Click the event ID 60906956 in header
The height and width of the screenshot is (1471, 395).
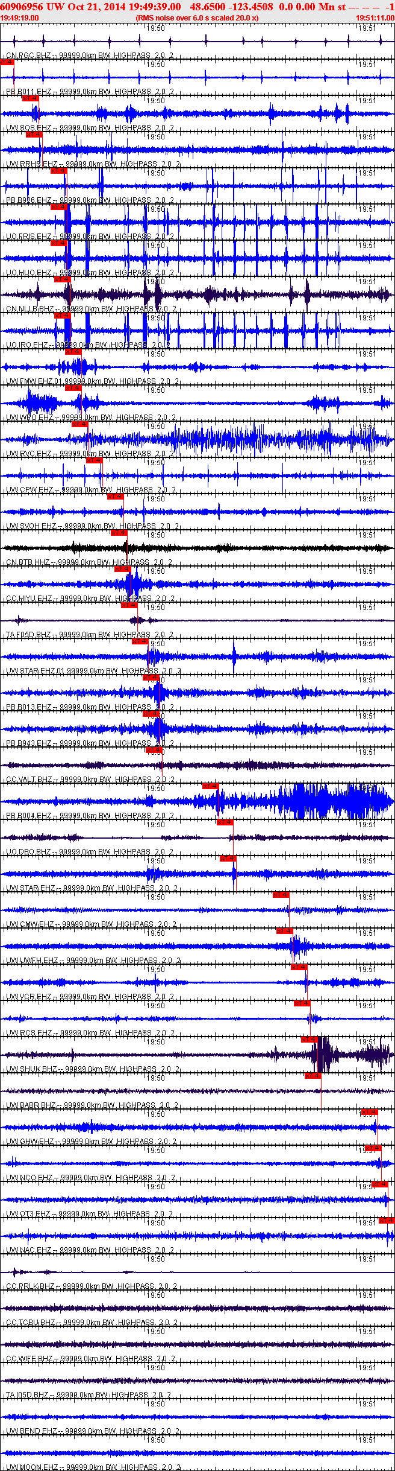click(22, 7)
